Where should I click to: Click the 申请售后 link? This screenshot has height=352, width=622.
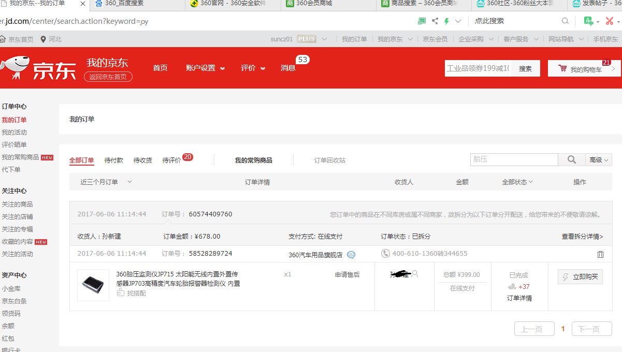coord(348,274)
